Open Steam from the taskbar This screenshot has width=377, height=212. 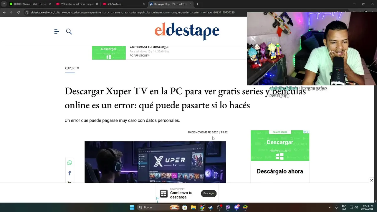[x=211, y=207]
